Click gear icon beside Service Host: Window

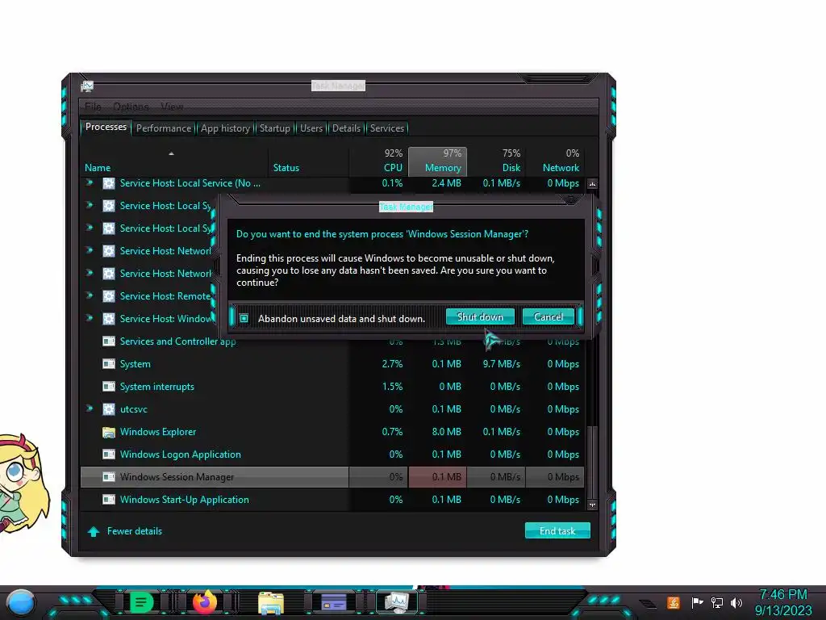(x=109, y=319)
